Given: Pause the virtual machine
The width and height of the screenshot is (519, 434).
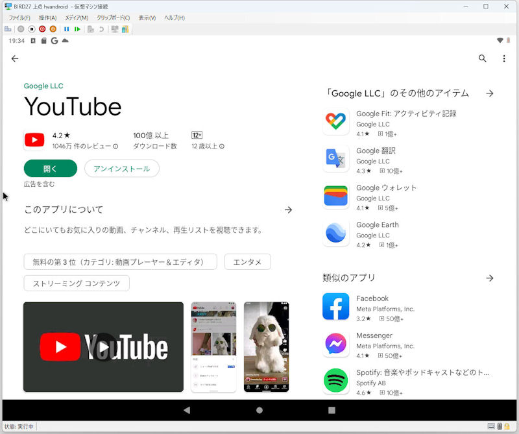Looking at the screenshot, I should [67, 29].
